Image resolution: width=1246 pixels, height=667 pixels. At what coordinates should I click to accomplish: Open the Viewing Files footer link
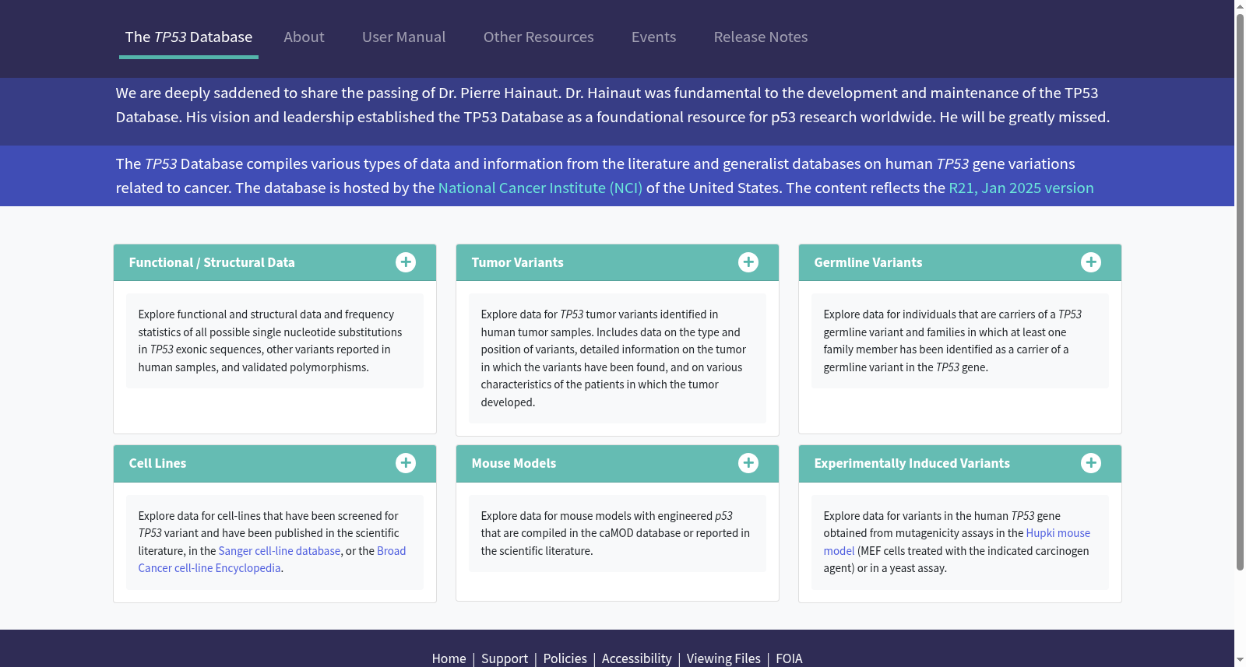723,658
